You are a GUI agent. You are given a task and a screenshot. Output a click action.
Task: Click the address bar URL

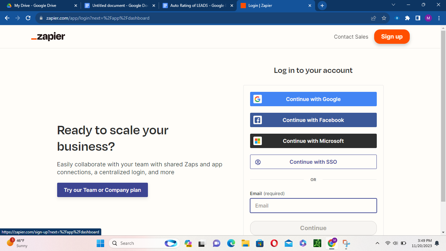pos(98,18)
